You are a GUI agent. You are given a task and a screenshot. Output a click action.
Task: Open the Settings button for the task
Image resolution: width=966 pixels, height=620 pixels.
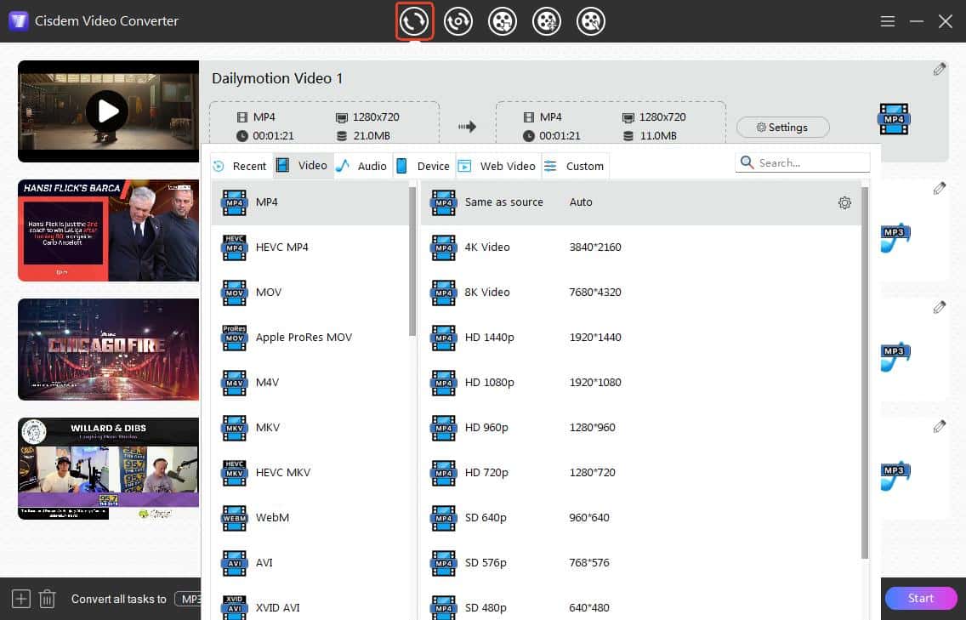pyautogui.click(x=782, y=127)
